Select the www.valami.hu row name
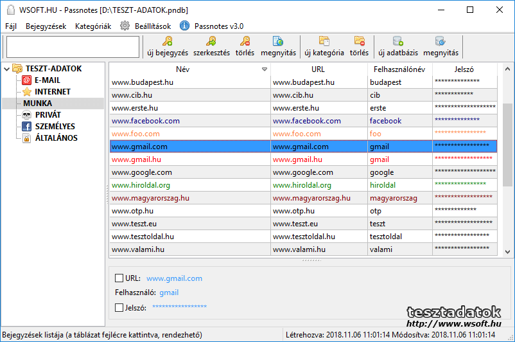The width and height of the screenshot is (515, 342). coord(137,249)
